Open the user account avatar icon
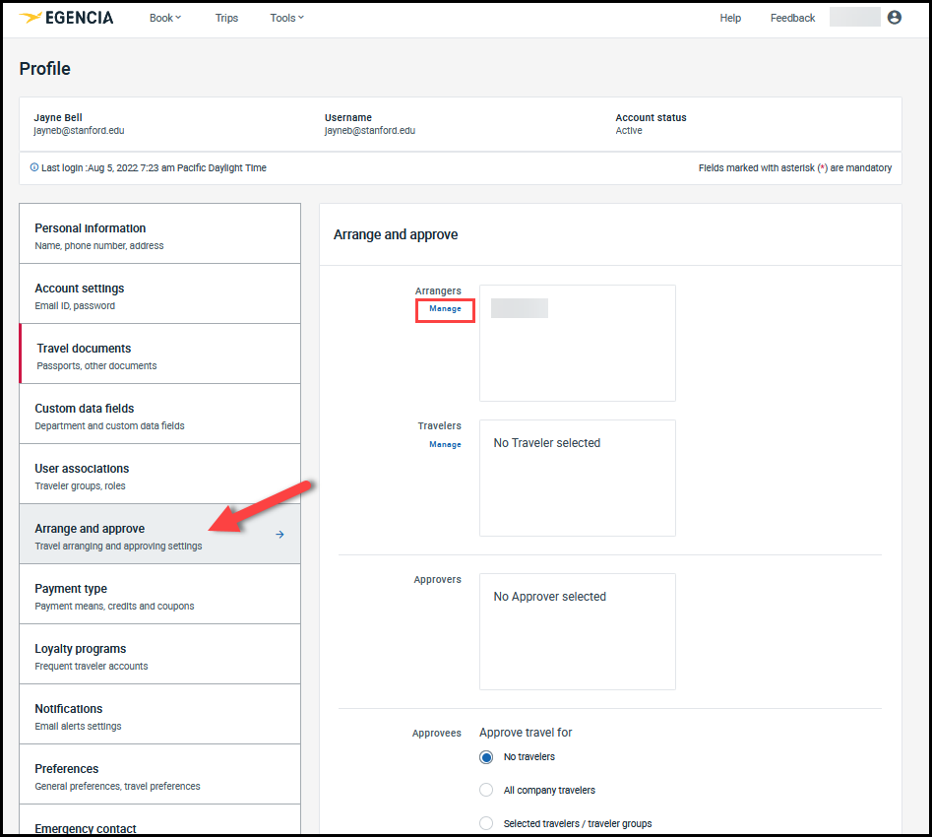Image resolution: width=932 pixels, height=837 pixels. point(894,18)
